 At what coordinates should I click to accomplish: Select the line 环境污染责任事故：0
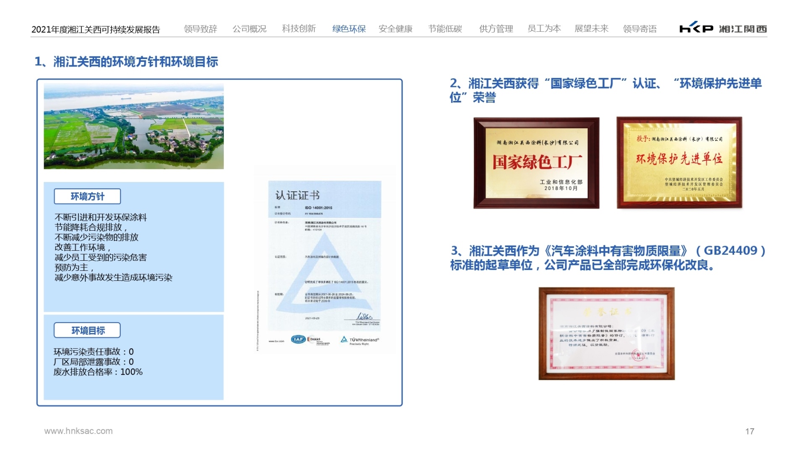(94, 352)
